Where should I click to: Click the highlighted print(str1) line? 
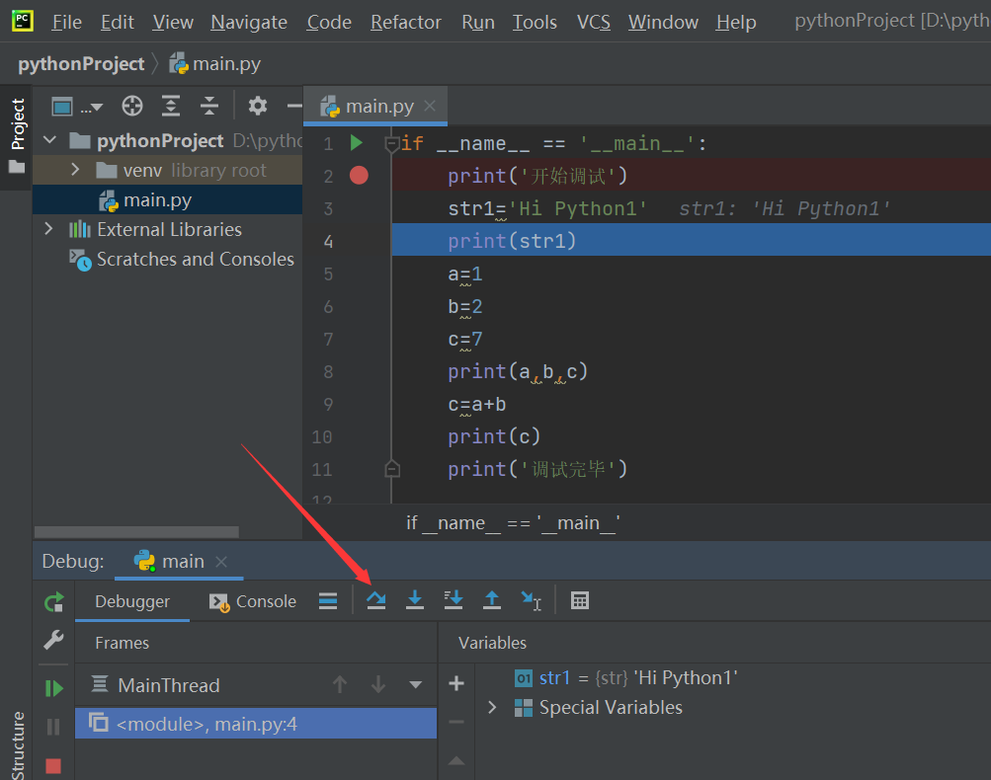691,241
